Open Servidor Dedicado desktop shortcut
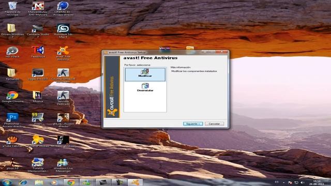Screen dimensions: 331x186 63,98
